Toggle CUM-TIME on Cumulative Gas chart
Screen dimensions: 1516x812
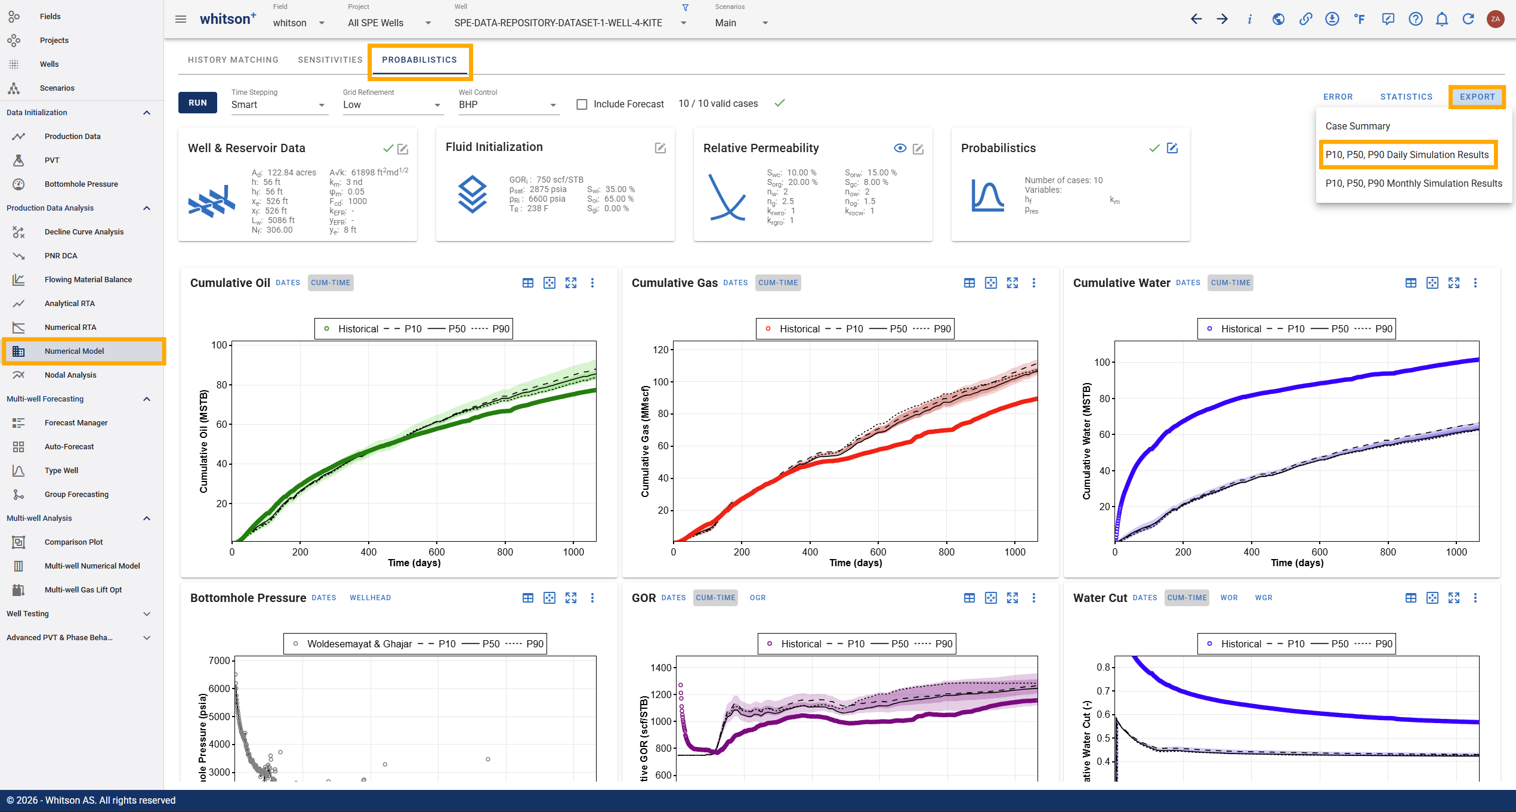point(779,283)
